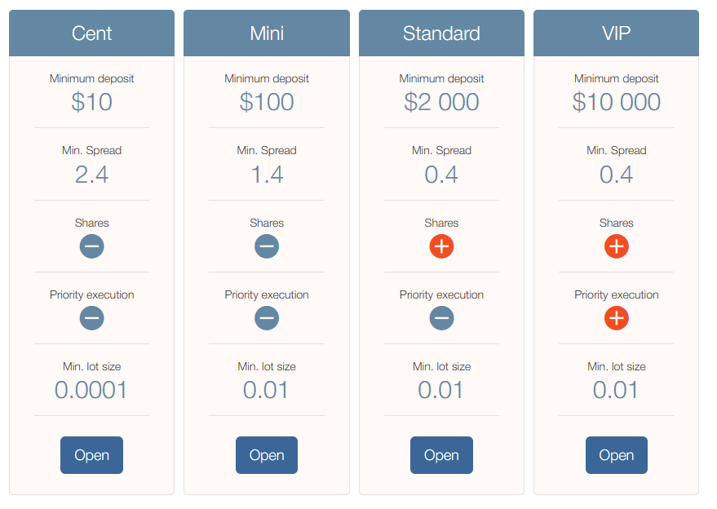Click the minus icon under Priority execution for Cent
717x509 pixels.
[x=91, y=318]
